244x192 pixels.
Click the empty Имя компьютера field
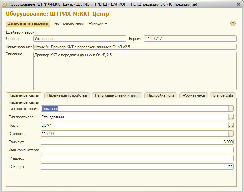click(137, 150)
